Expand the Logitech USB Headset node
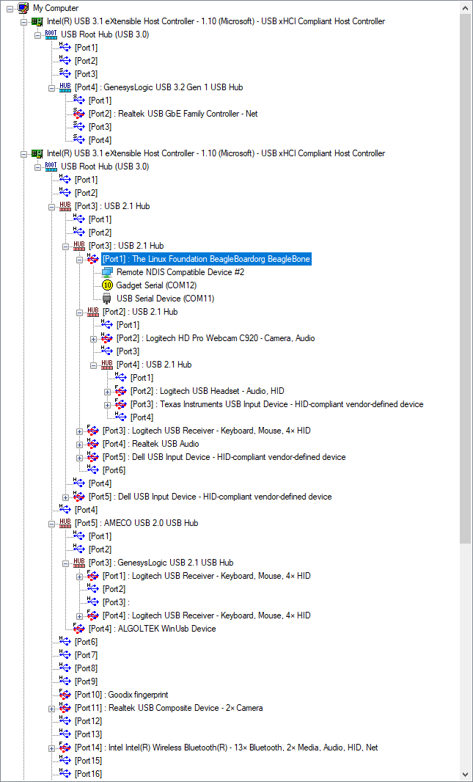 point(107,392)
